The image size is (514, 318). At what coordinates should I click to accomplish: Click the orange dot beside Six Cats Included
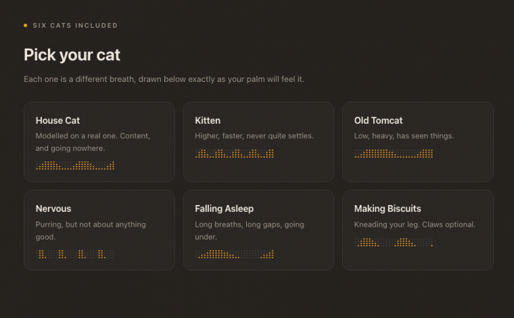25,25
